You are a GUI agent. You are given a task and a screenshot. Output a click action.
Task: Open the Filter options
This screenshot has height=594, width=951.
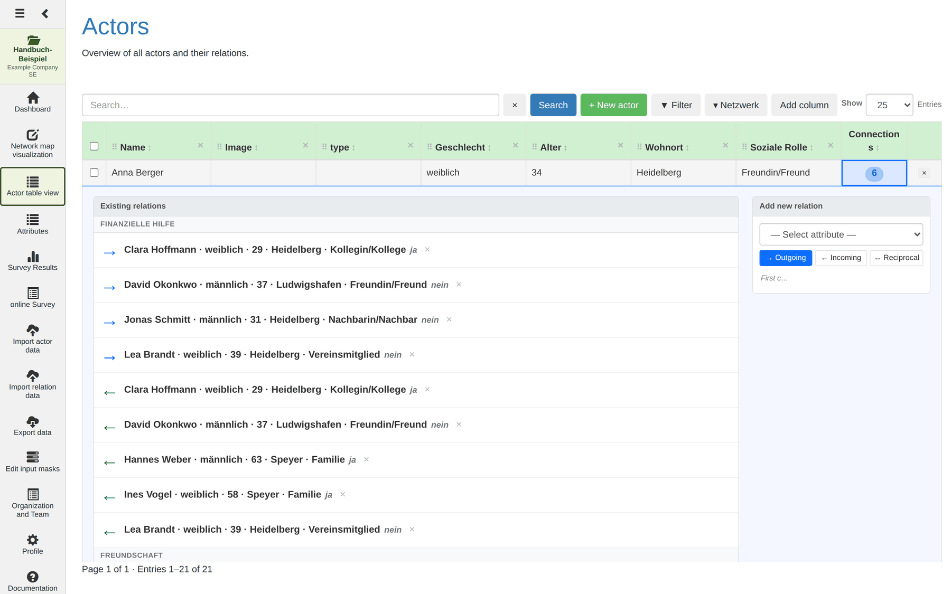(x=676, y=105)
